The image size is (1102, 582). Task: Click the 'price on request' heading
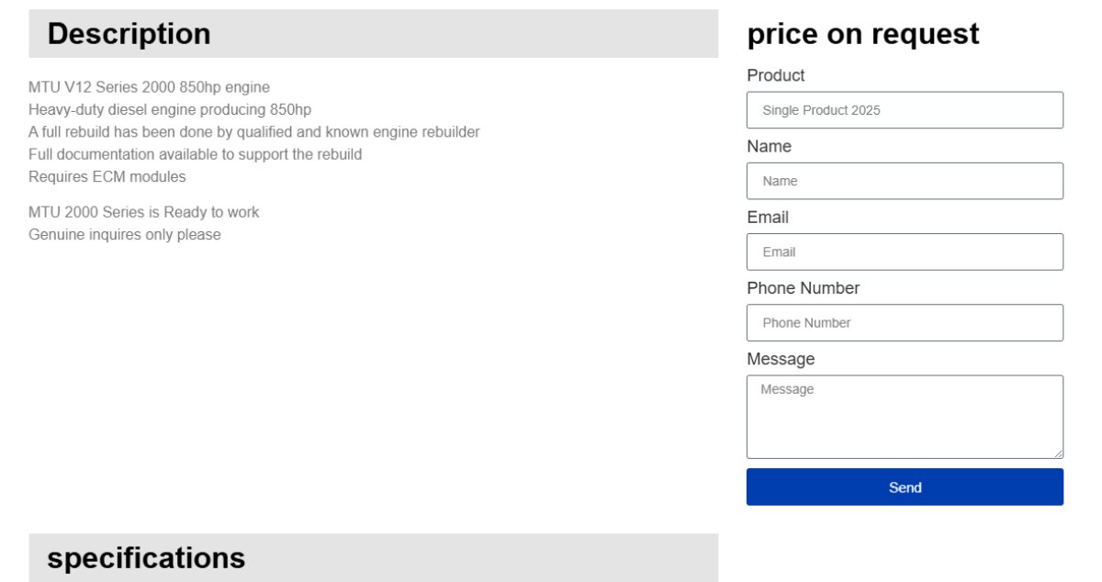point(863,34)
